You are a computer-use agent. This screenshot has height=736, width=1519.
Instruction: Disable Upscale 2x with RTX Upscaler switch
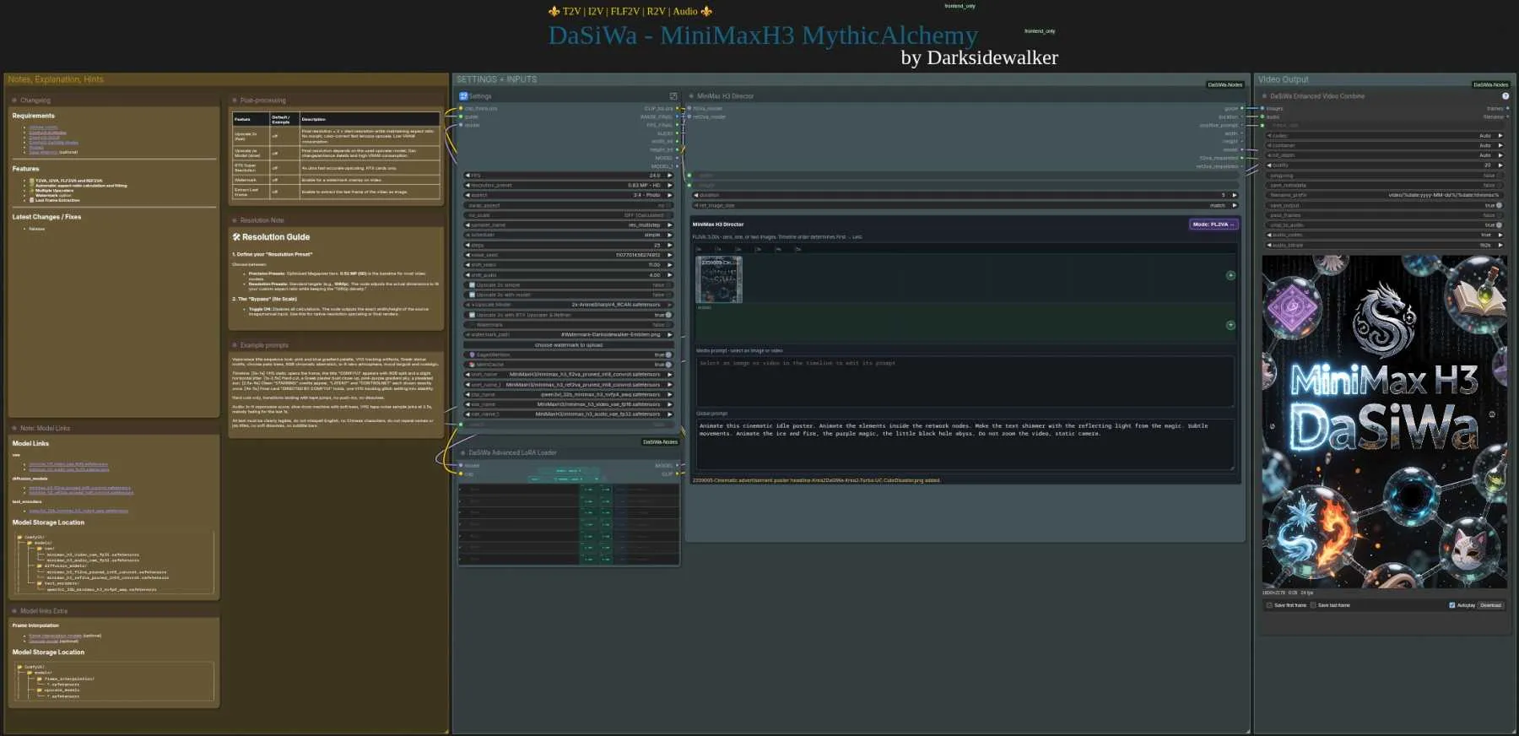[668, 315]
